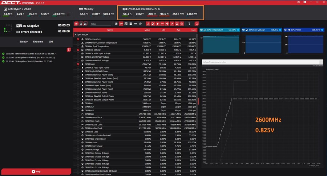327x176 pixels.
Task: Click the screenshot camera icon in title bar
Action: [x=305, y=2]
